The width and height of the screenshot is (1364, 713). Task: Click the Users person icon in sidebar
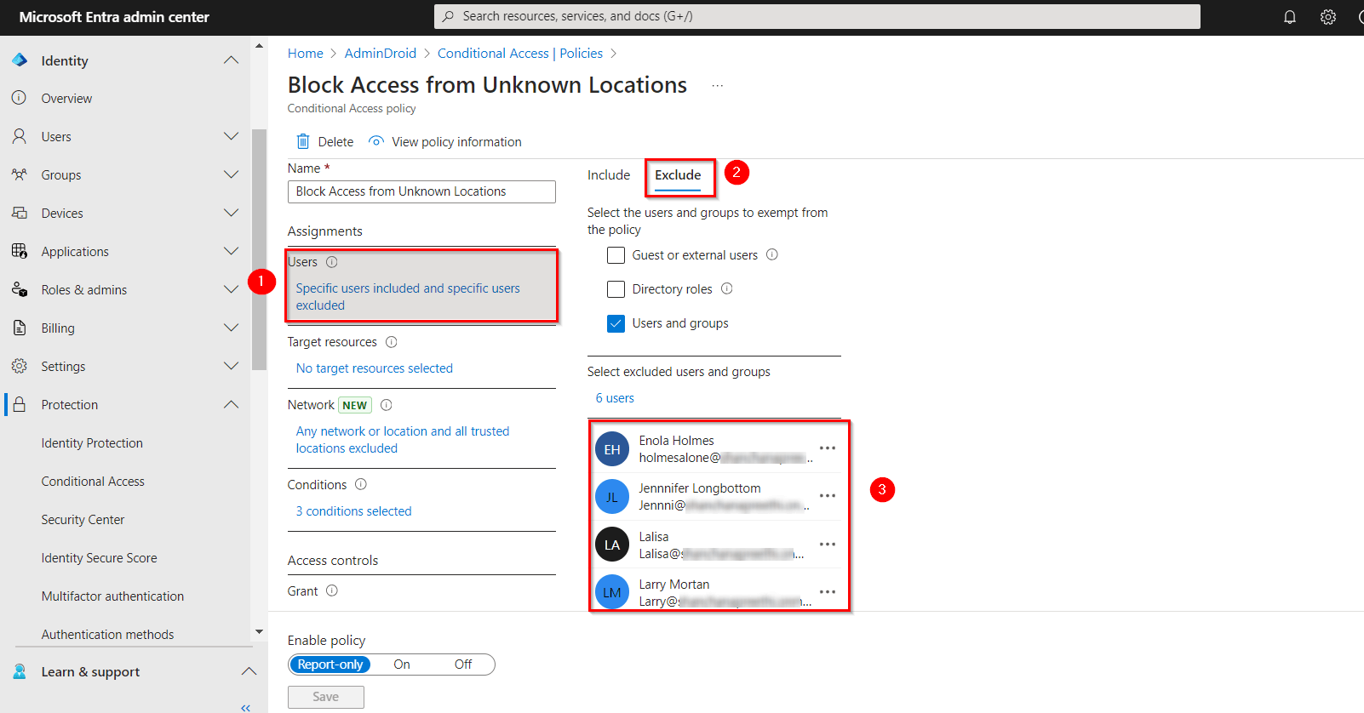[19, 136]
